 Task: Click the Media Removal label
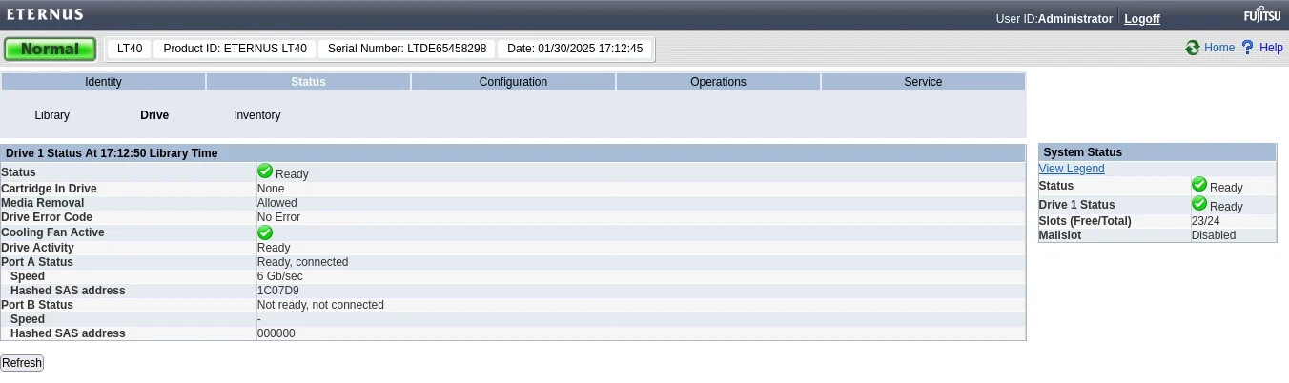point(43,203)
